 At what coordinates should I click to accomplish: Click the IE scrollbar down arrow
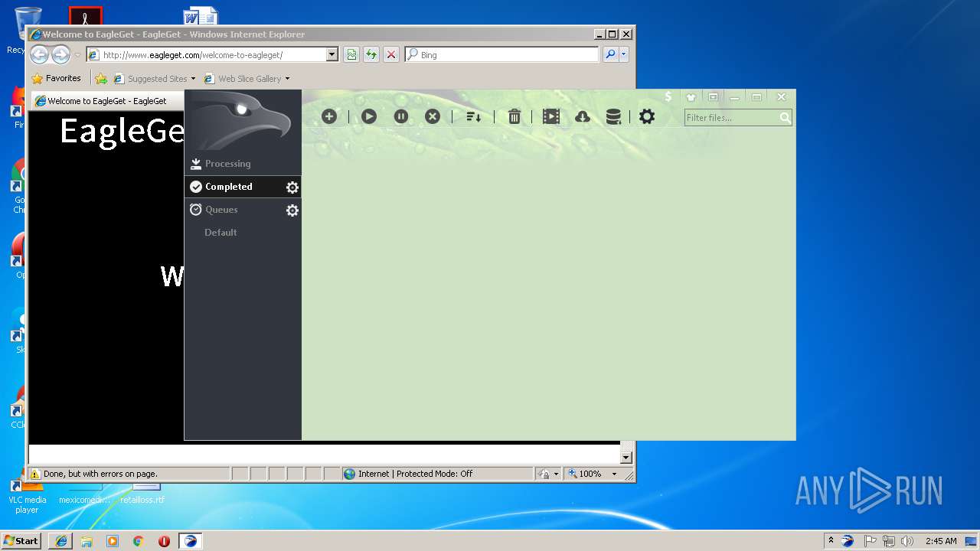coord(626,458)
